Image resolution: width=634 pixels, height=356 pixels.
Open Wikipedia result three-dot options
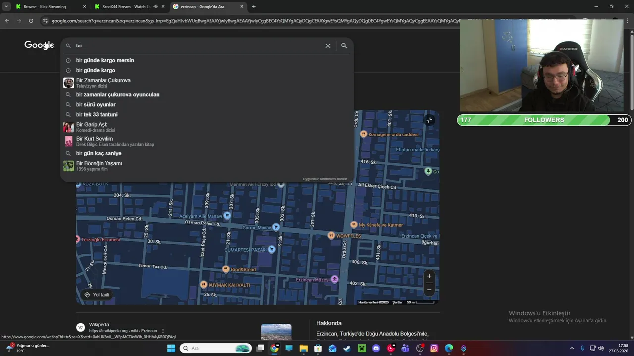click(x=163, y=331)
